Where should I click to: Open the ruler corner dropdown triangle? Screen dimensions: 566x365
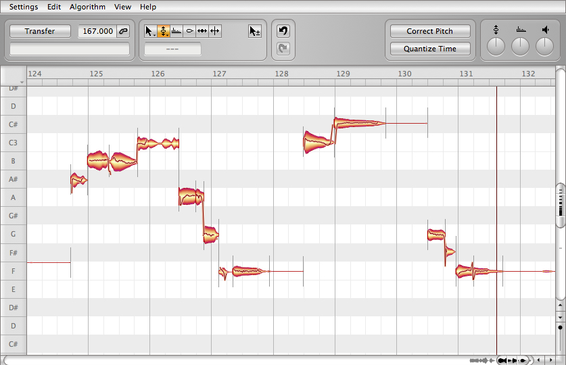coord(22,82)
